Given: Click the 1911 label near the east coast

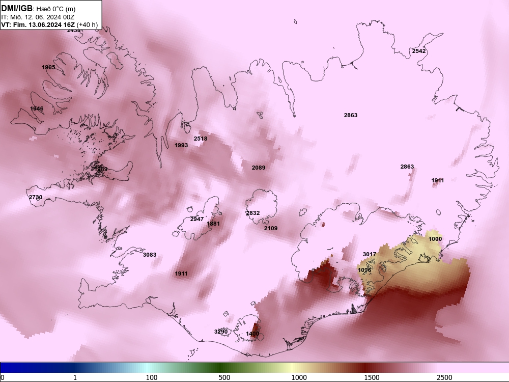Looking at the screenshot, I should [438, 181].
